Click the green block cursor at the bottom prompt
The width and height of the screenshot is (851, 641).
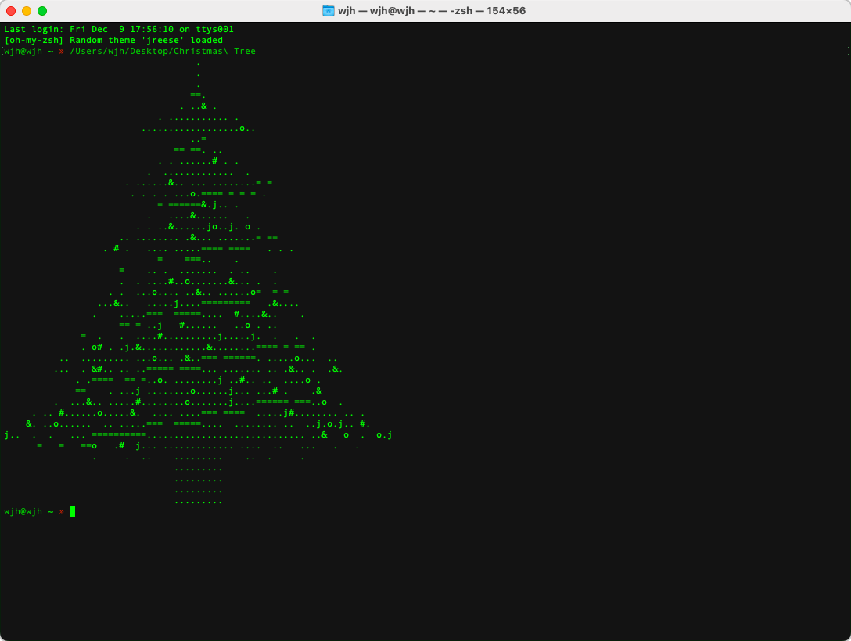71,510
